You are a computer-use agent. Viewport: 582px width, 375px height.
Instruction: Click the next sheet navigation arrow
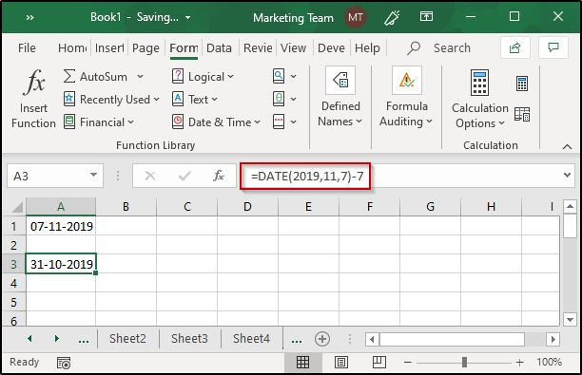click(56, 338)
